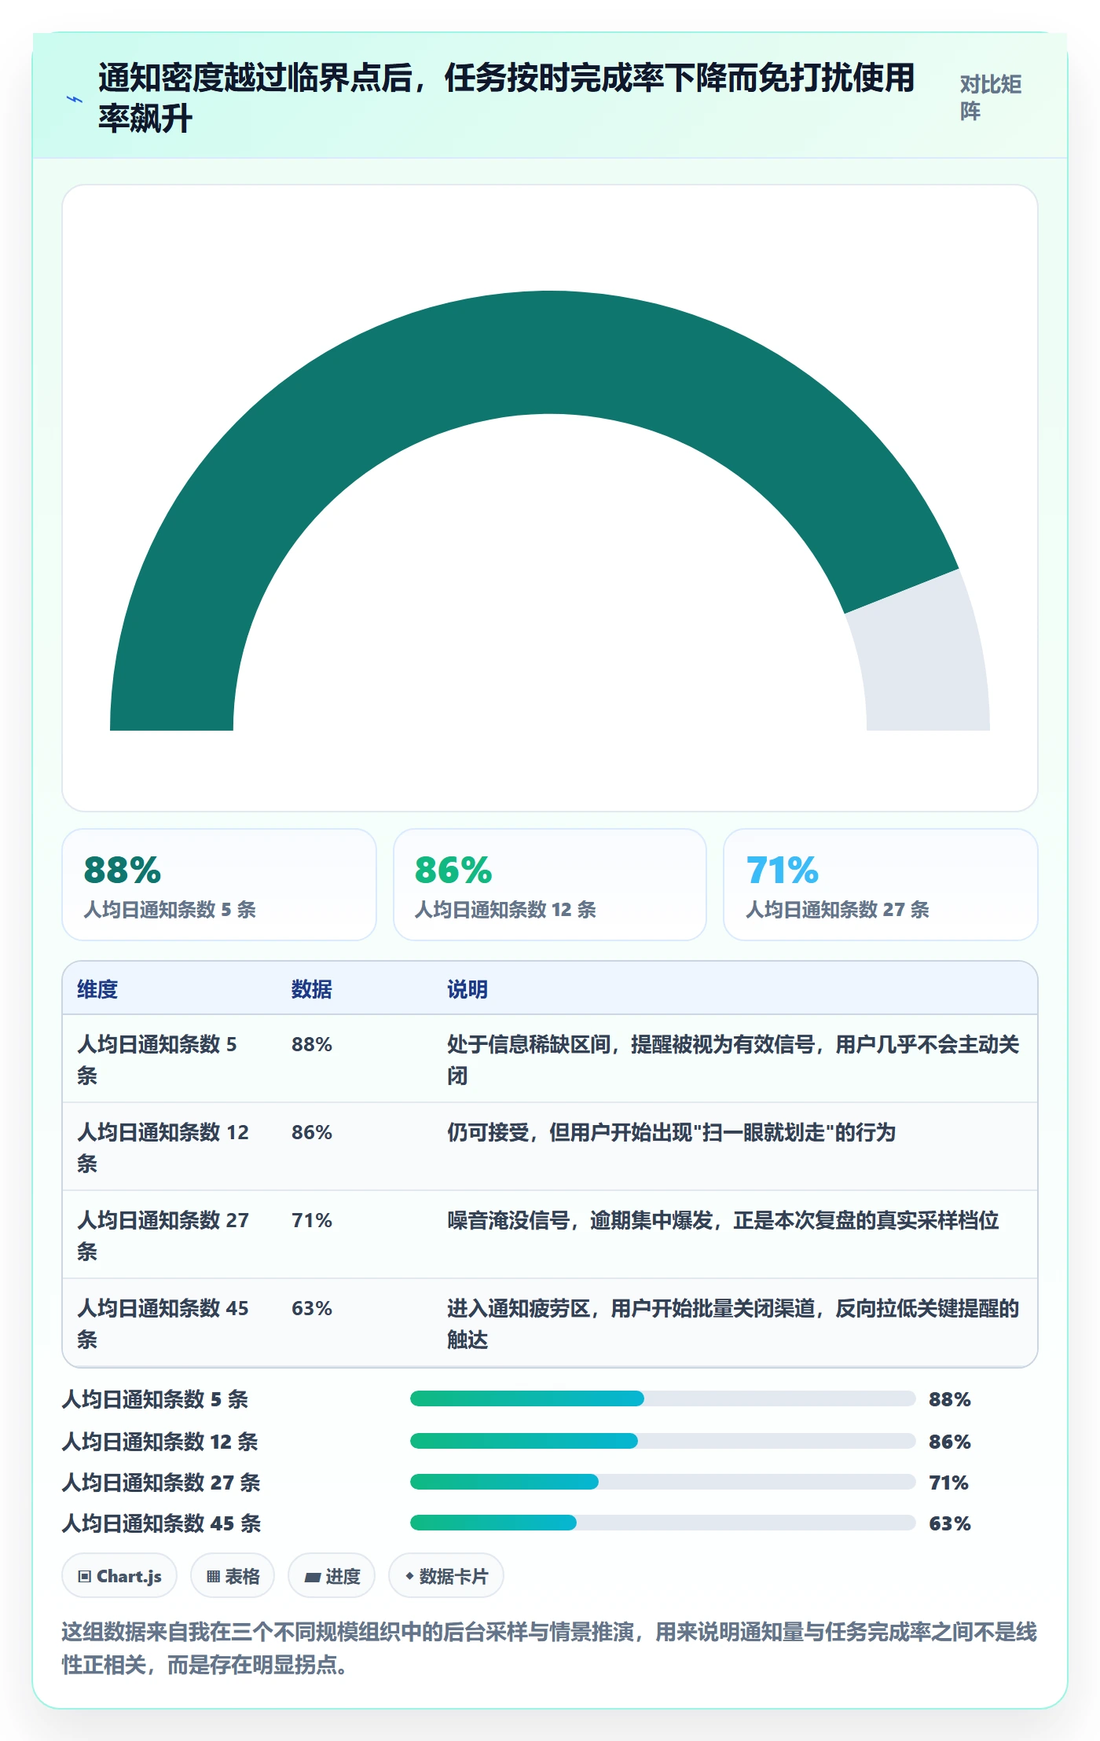Click the 说明 table column header
The image size is (1100, 1741).
pos(467,989)
